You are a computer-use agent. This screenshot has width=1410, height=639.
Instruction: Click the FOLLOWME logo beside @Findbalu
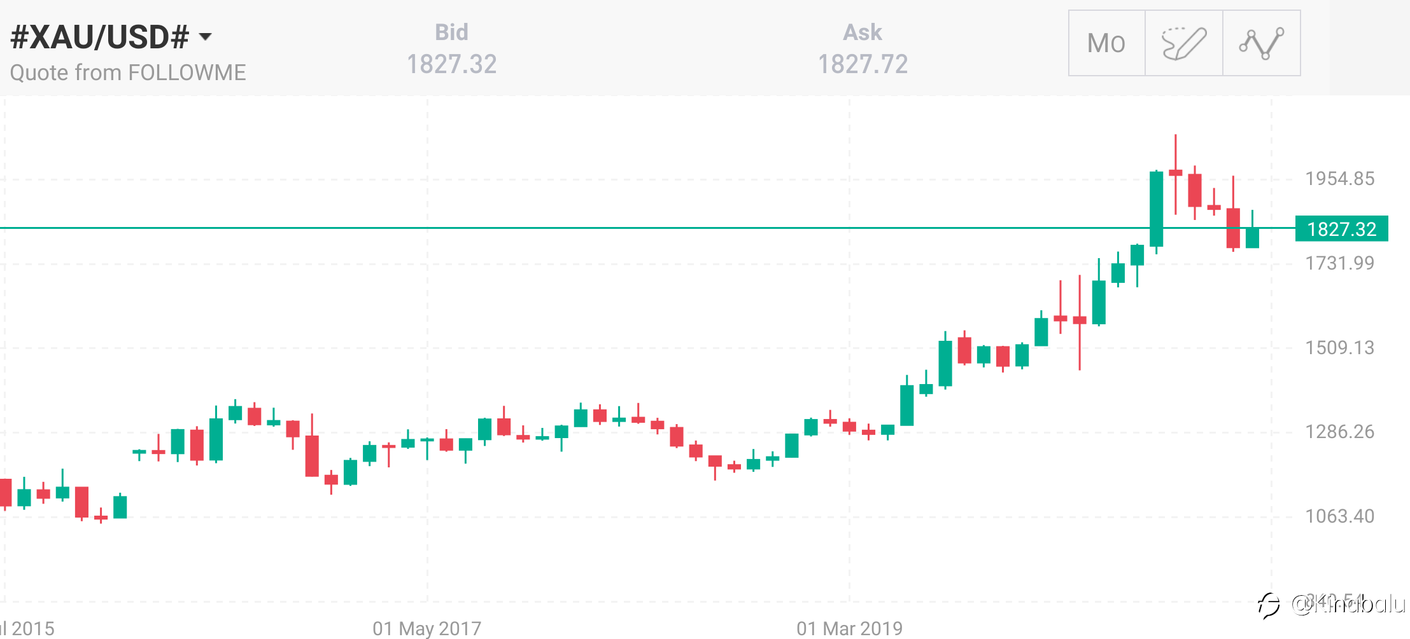coord(1268,605)
